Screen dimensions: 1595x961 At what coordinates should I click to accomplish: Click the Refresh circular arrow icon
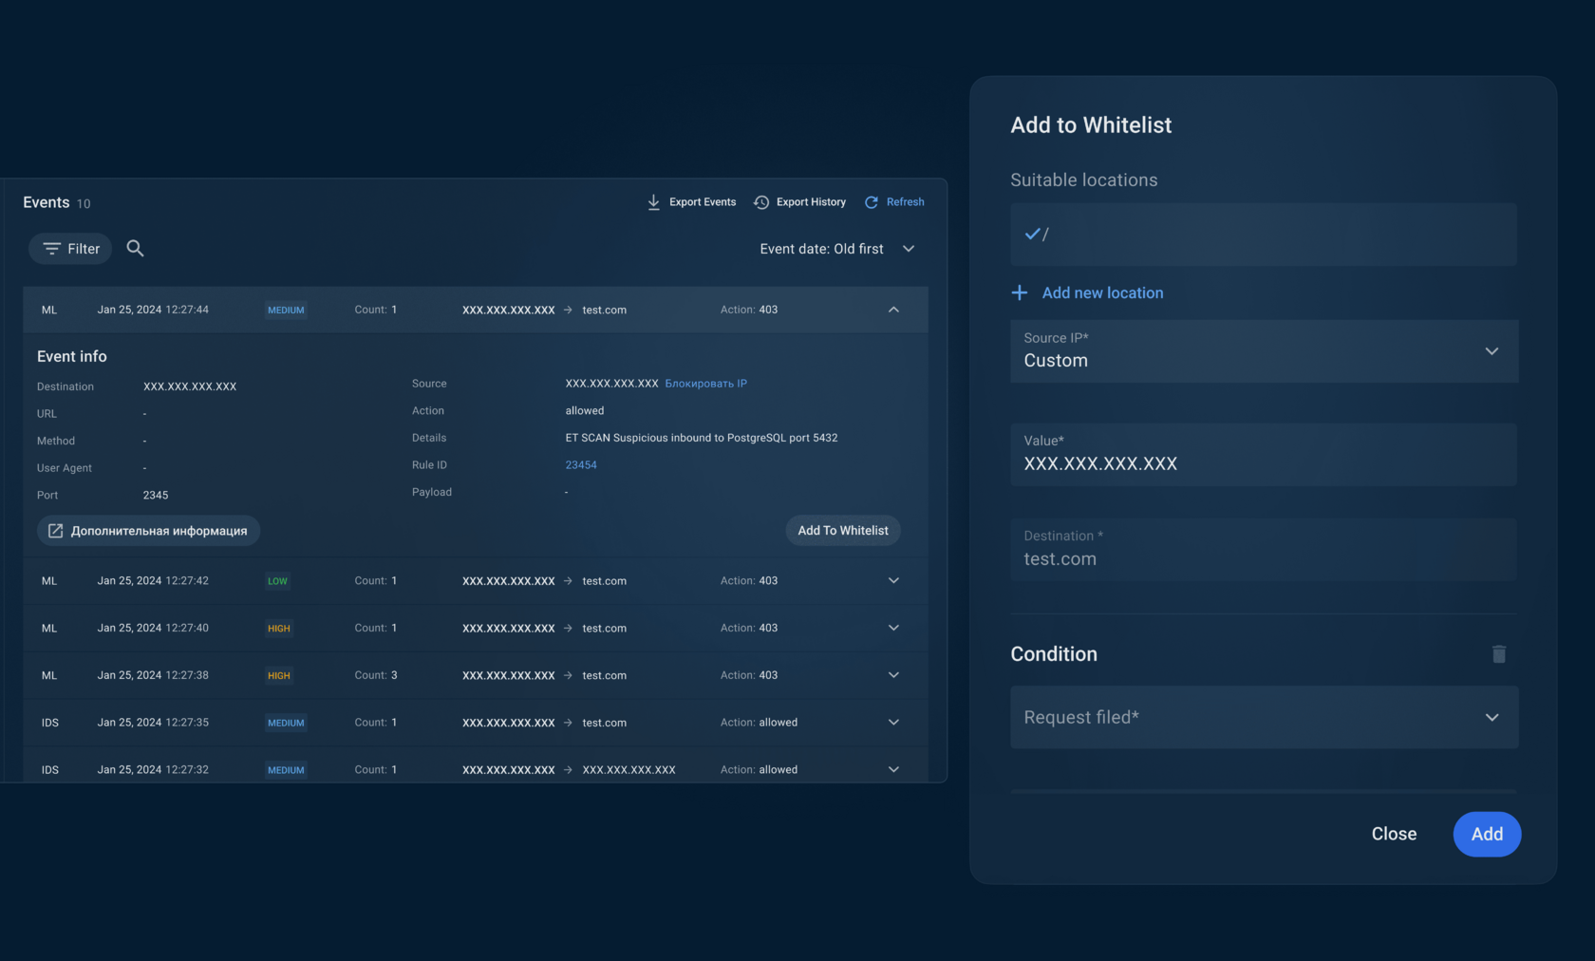[x=872, y=202]
